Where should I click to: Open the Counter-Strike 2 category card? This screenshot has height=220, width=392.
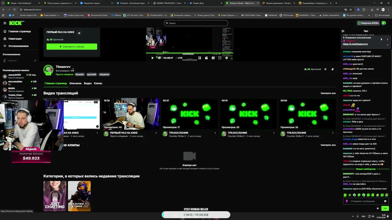(79, 196)
